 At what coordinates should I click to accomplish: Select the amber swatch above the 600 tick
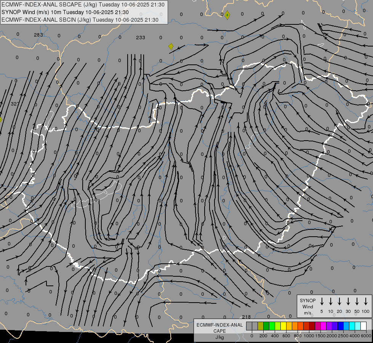coord(289,326)
